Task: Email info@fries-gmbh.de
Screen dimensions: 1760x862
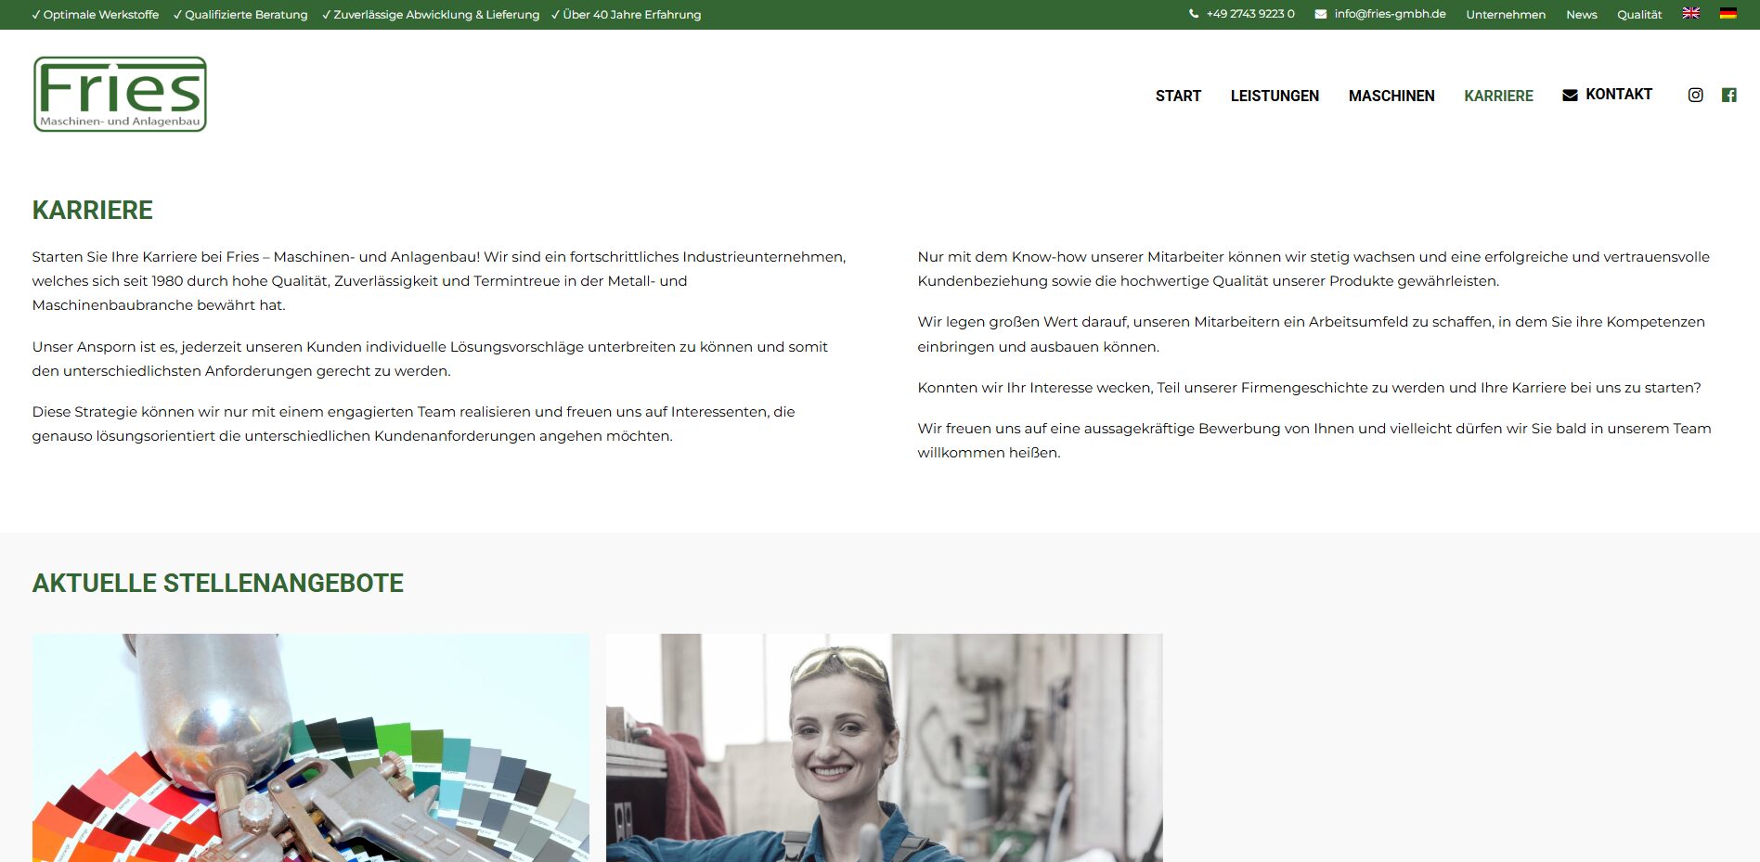Action: coord(1390,14)
